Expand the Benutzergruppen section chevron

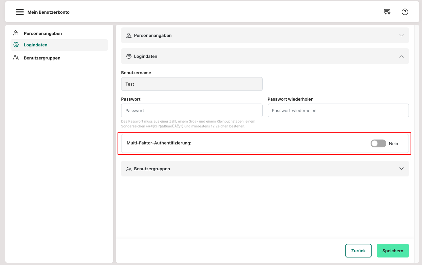pyautogui.click(x=401, y=169)
